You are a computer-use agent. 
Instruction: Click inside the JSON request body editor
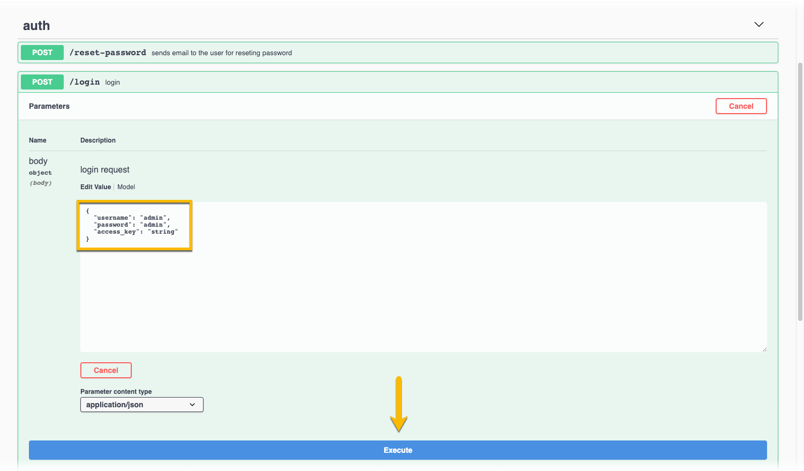pos(423,289)
